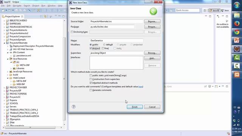Click the Collapse All icon in Project Explorer

point(41,16)
